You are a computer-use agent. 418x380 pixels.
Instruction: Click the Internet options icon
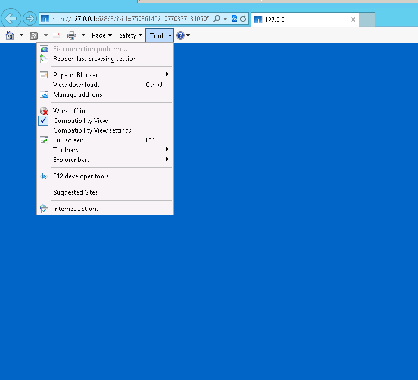pos(44,209)
